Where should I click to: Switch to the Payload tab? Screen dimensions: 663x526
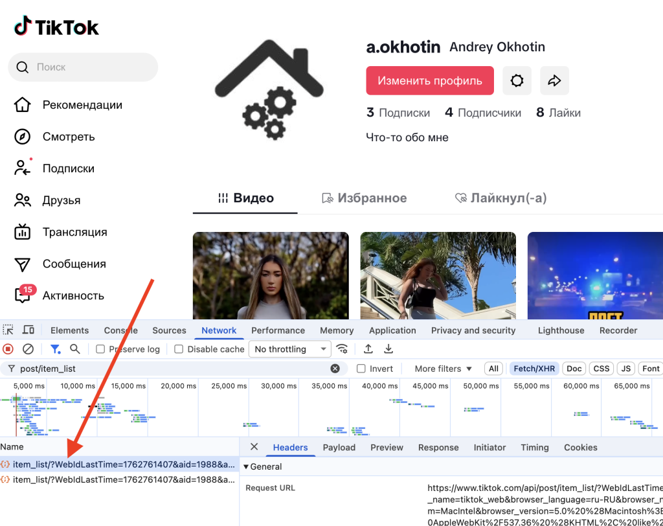coord(339,448)
